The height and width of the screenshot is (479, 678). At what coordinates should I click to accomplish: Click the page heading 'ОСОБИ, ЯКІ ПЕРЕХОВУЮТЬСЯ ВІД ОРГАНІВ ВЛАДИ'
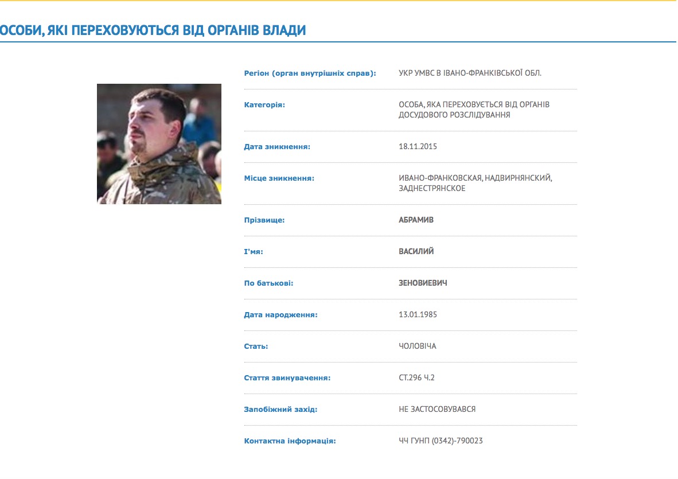pyautogui.click(x=153, y=30)
